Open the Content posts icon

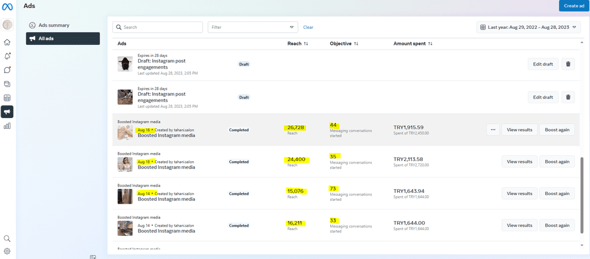7,84
